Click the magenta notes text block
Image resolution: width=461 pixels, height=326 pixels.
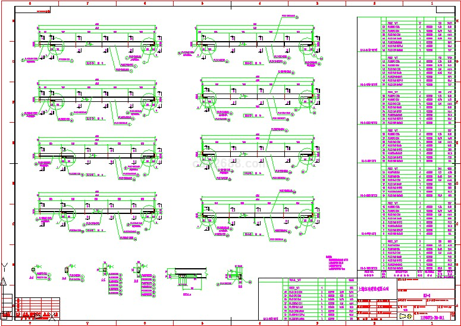click(338, 263)
